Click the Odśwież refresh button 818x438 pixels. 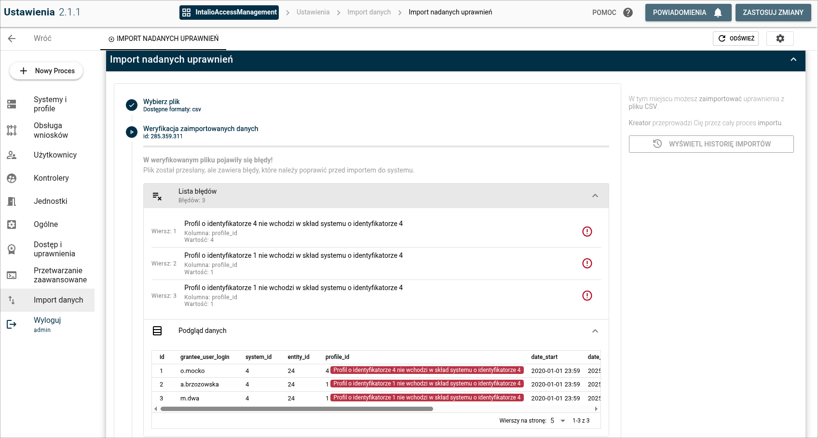pos(736,39)
